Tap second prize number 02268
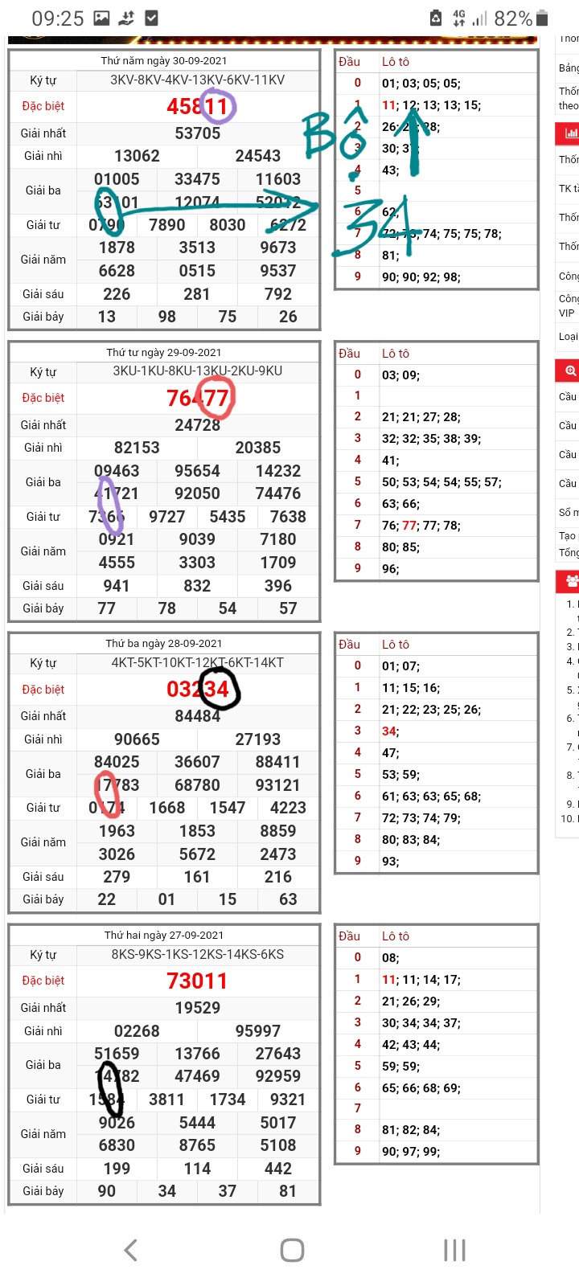 (137, 1031)
